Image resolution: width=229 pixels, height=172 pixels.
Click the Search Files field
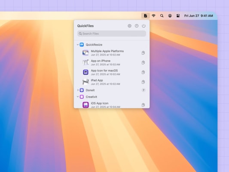(x=112, y=34)
